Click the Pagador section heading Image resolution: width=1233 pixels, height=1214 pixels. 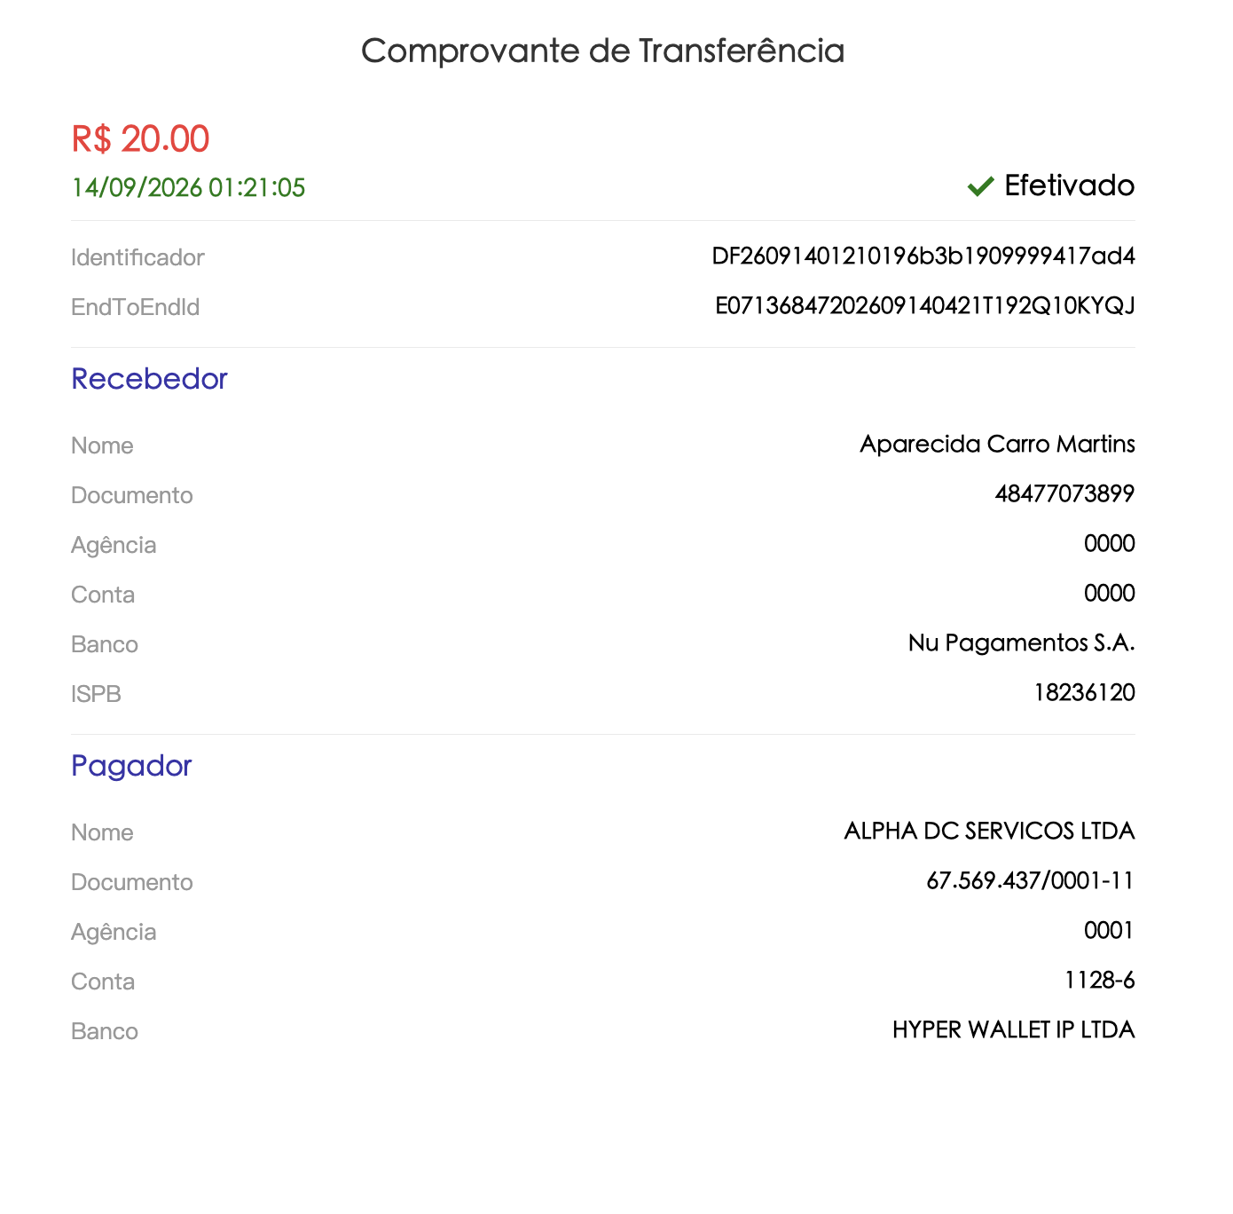point(131,766)
